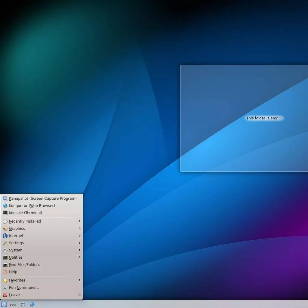308x308 pixels.
Task: Click the Find Files/Folders binoculars icon
Action: point(5,265)
